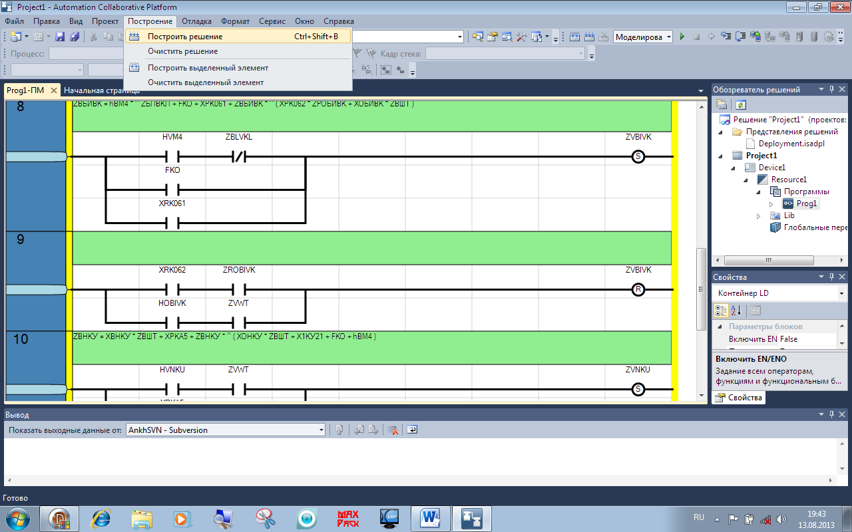Image resolution: width=852 pixels, height=532 pixels.
Task: Open the Сервис menu
Action: 272,21
